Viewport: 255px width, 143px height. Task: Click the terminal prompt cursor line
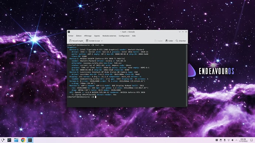tap(82, 97)
